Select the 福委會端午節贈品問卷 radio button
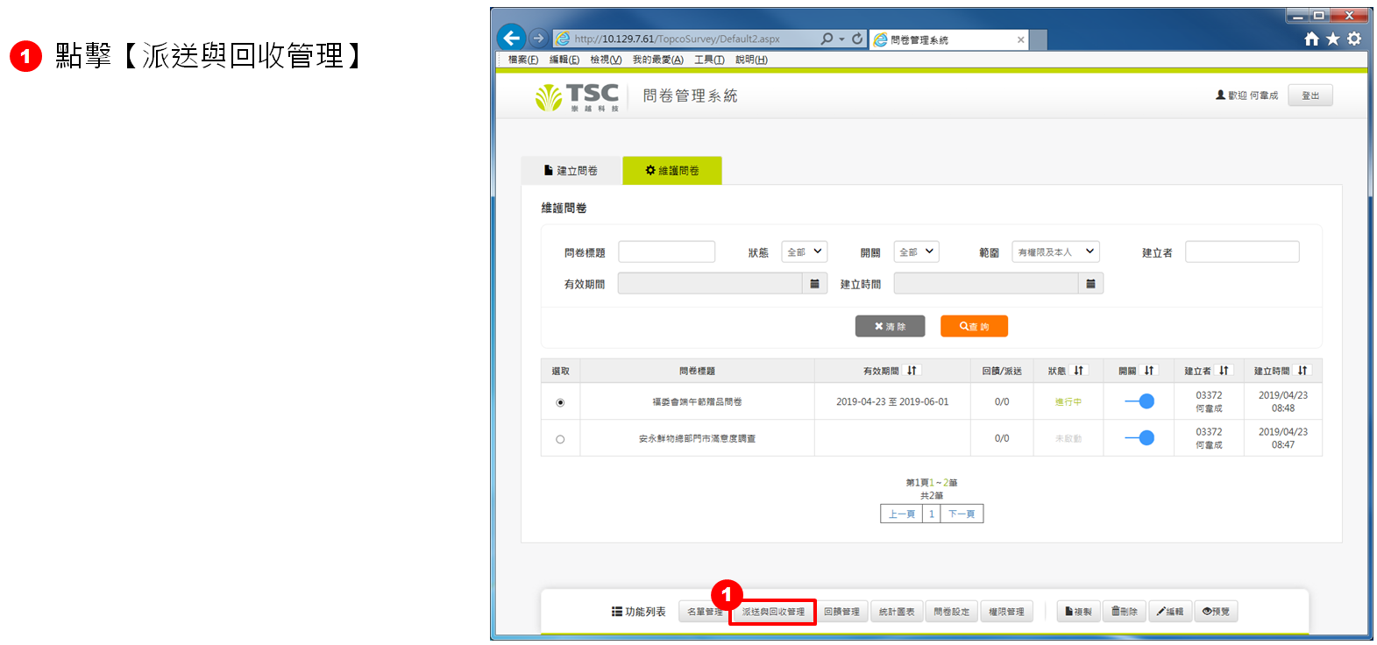 point(560,402)
